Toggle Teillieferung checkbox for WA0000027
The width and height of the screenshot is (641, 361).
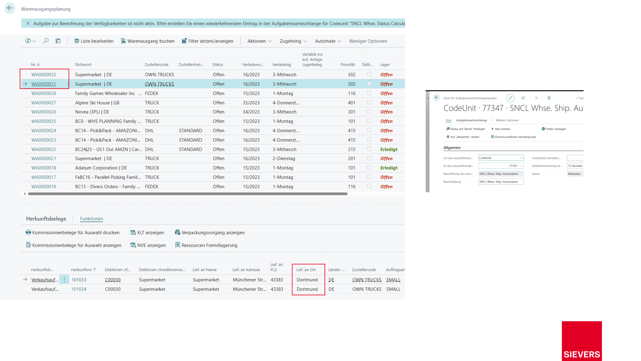(369, 102)
